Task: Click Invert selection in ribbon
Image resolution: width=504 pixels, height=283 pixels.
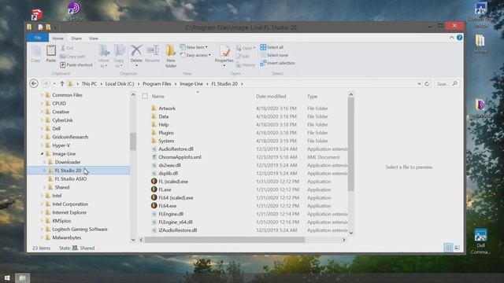Action: [x=277, y=63]
